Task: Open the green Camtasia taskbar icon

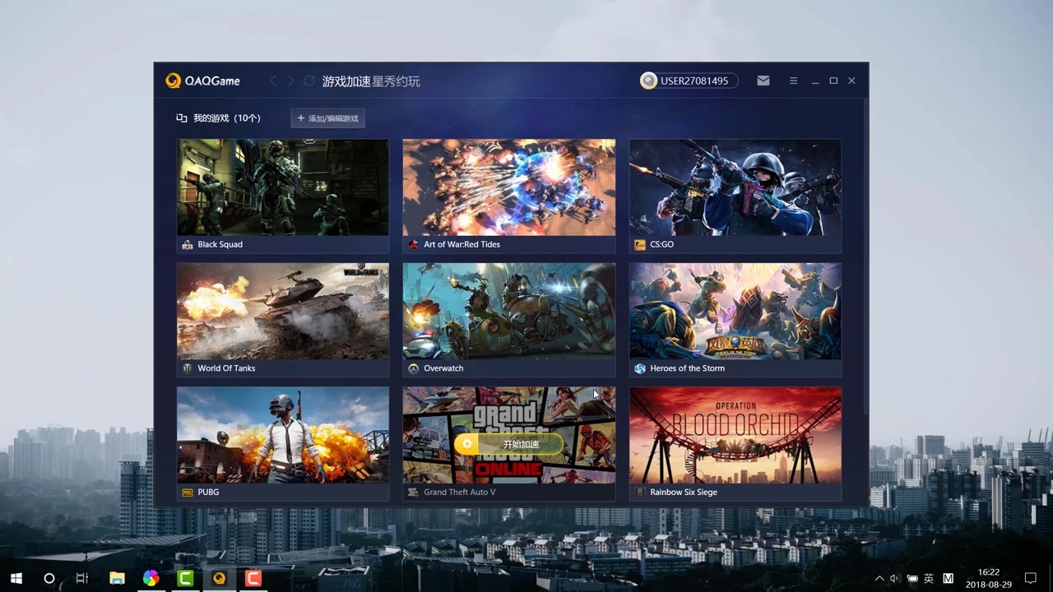Action: 185,578
